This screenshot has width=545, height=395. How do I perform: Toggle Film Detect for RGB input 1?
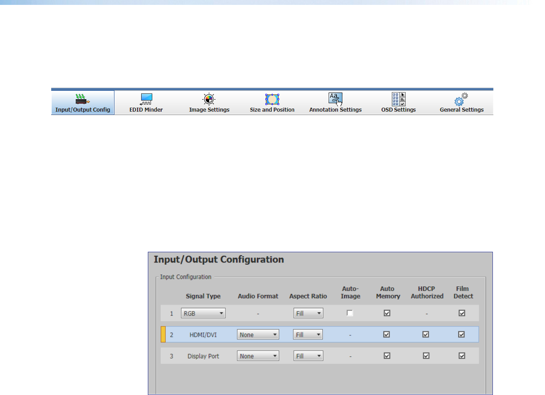(462, 313)
